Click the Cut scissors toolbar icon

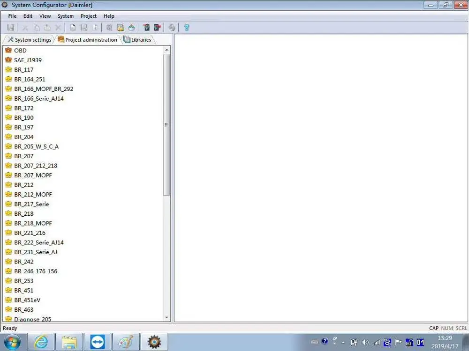click(25, 28)
